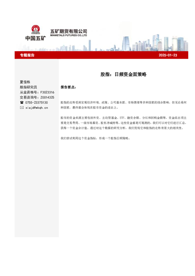Click the envelope icon beside the email address
The width and height of the screenshot is (195, 276).
(x=22, y=108)
